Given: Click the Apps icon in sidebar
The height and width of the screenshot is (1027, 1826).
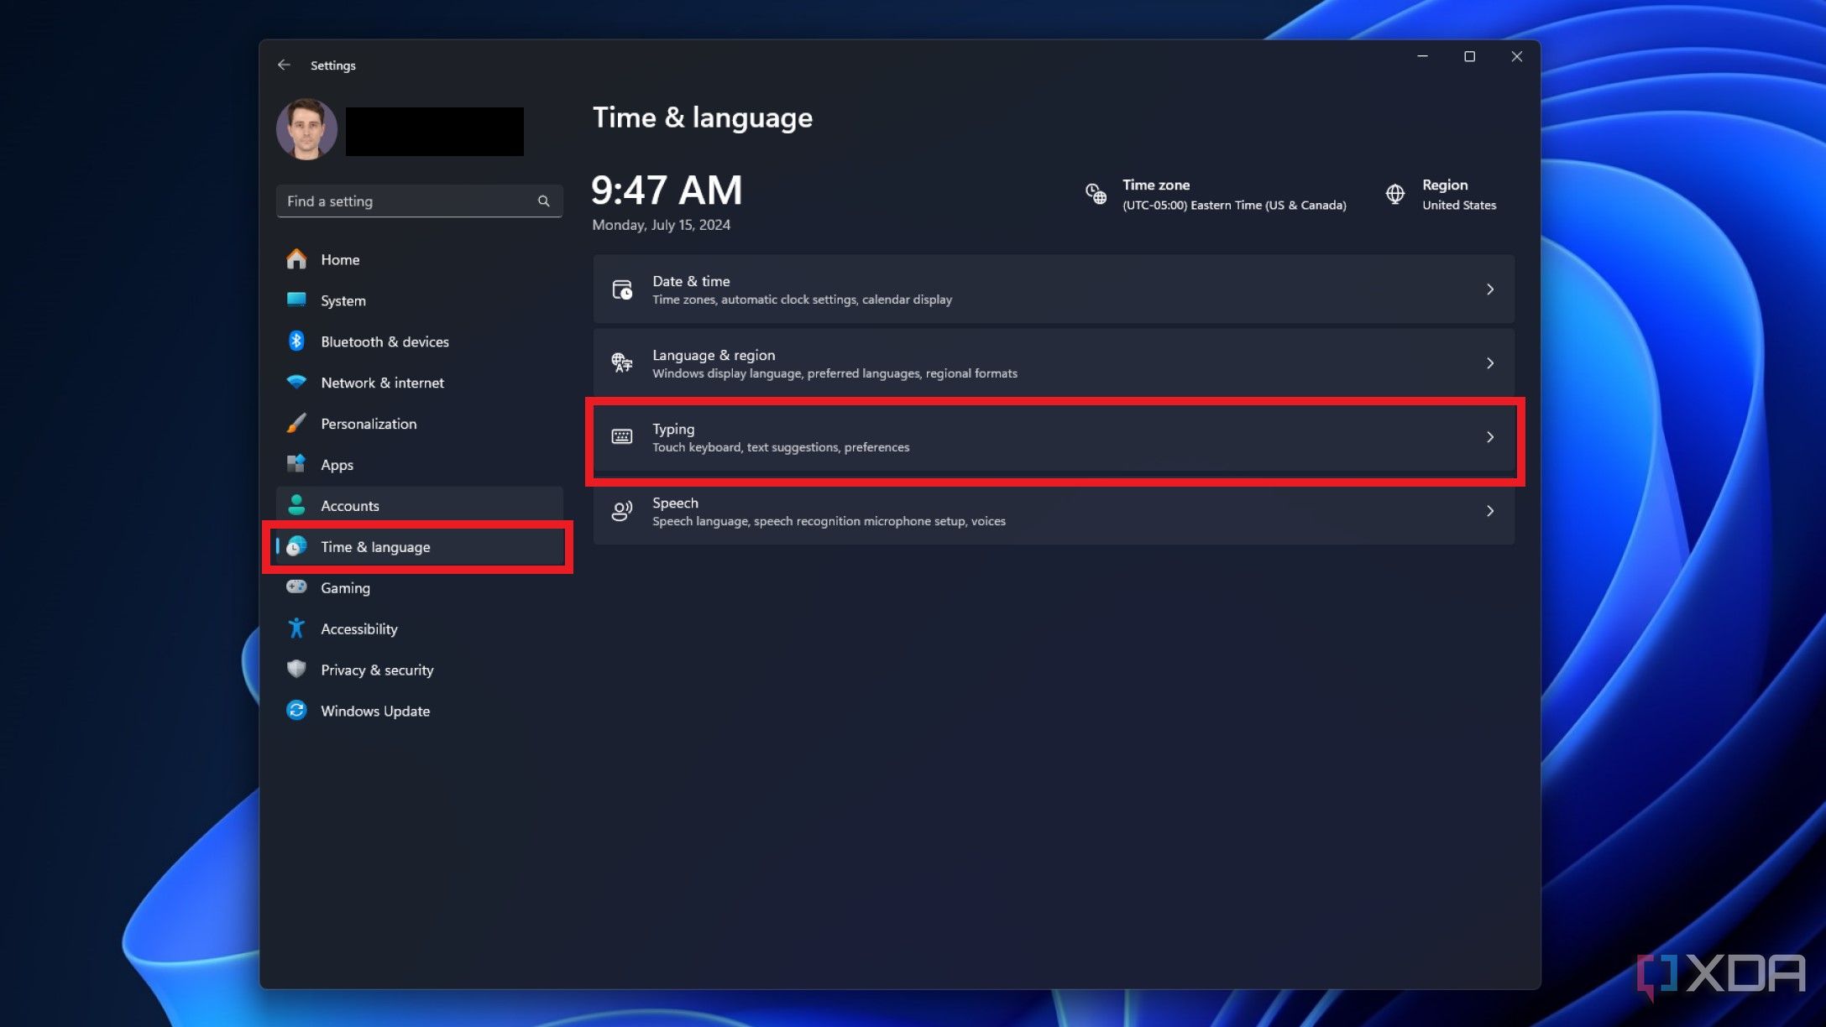Looking at the screenshot, I should point(296,463).
